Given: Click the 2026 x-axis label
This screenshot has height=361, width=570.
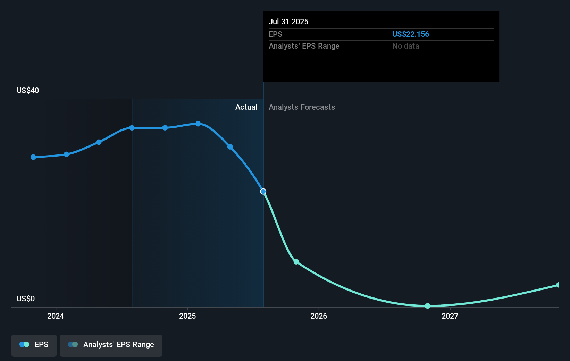Looking at the screenshot, I should pyautogui.click(x=319, y=316).
